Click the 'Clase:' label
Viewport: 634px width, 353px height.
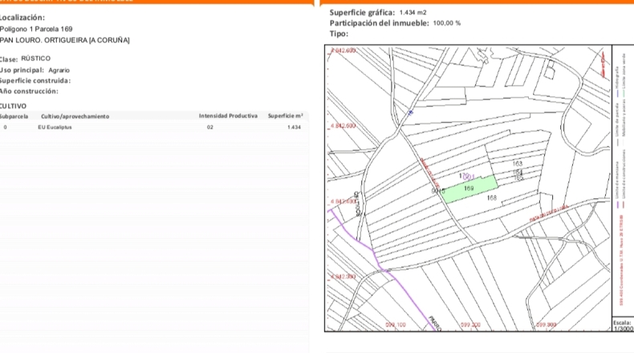(9, 59)
